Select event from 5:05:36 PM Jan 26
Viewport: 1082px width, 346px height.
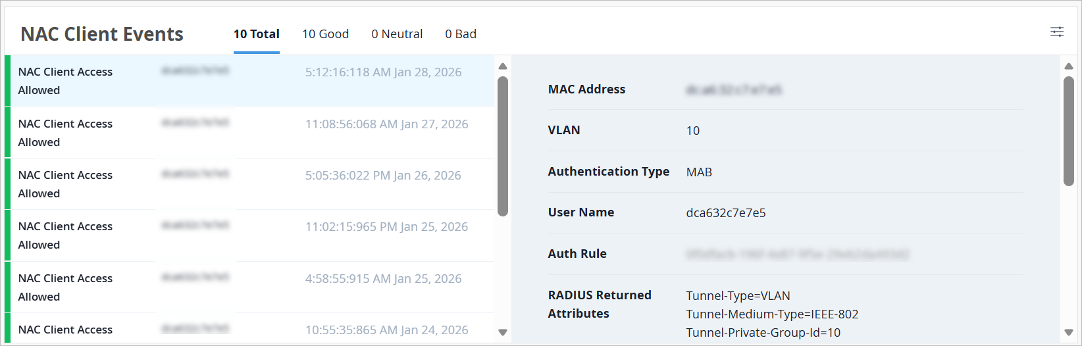tap(250, 184)
